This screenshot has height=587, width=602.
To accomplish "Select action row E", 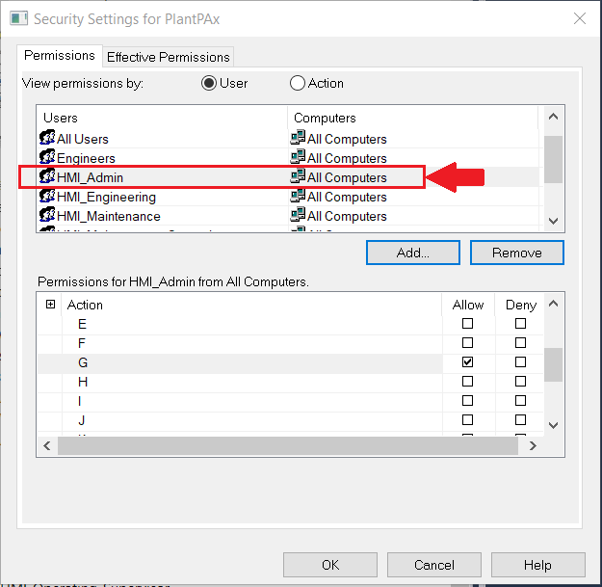I will 290,324.
